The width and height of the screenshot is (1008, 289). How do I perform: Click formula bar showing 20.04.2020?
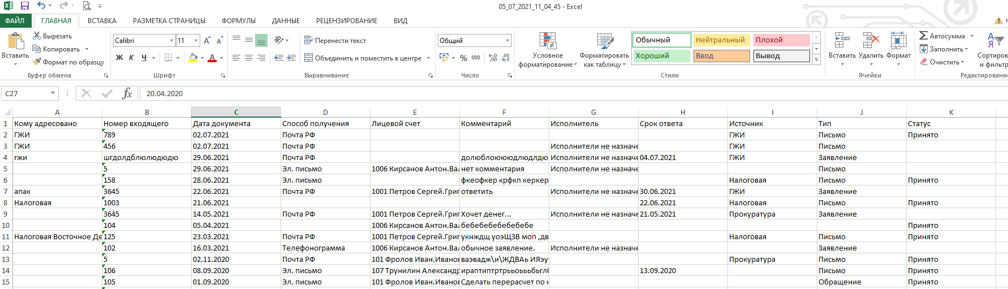point(574,93)
